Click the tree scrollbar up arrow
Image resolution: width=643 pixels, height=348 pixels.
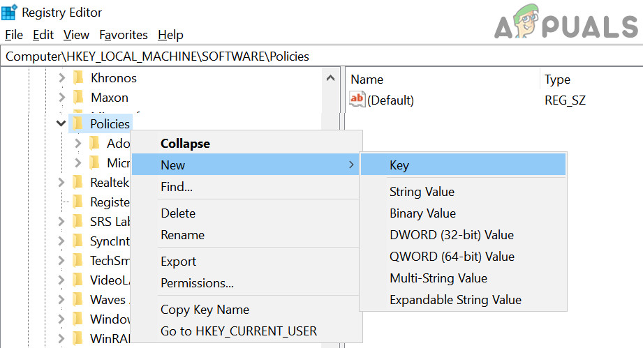331,79
